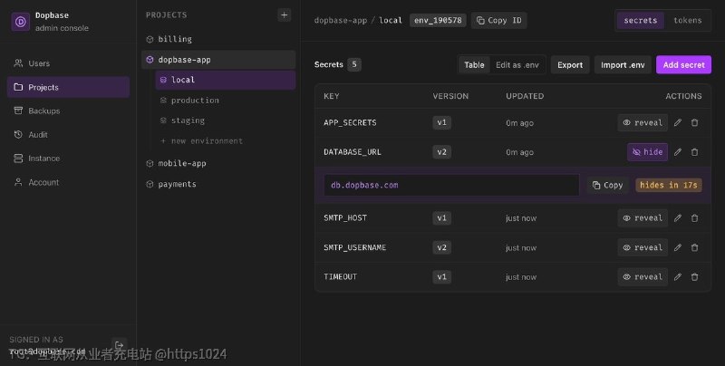Click the VERSION column header
Screen dimensions: 725x366
pos(450,96)
